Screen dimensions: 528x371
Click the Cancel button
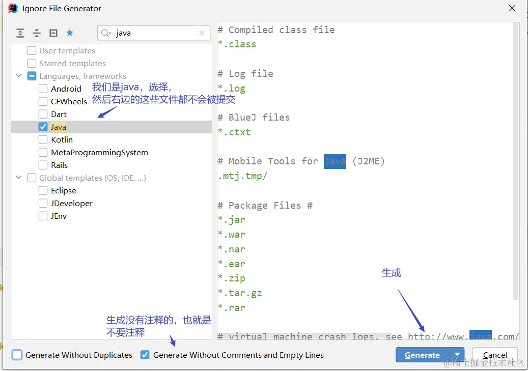(495, 355)
